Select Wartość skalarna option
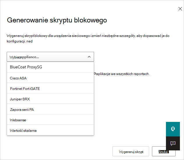184x160 pixels. (50, 130)
